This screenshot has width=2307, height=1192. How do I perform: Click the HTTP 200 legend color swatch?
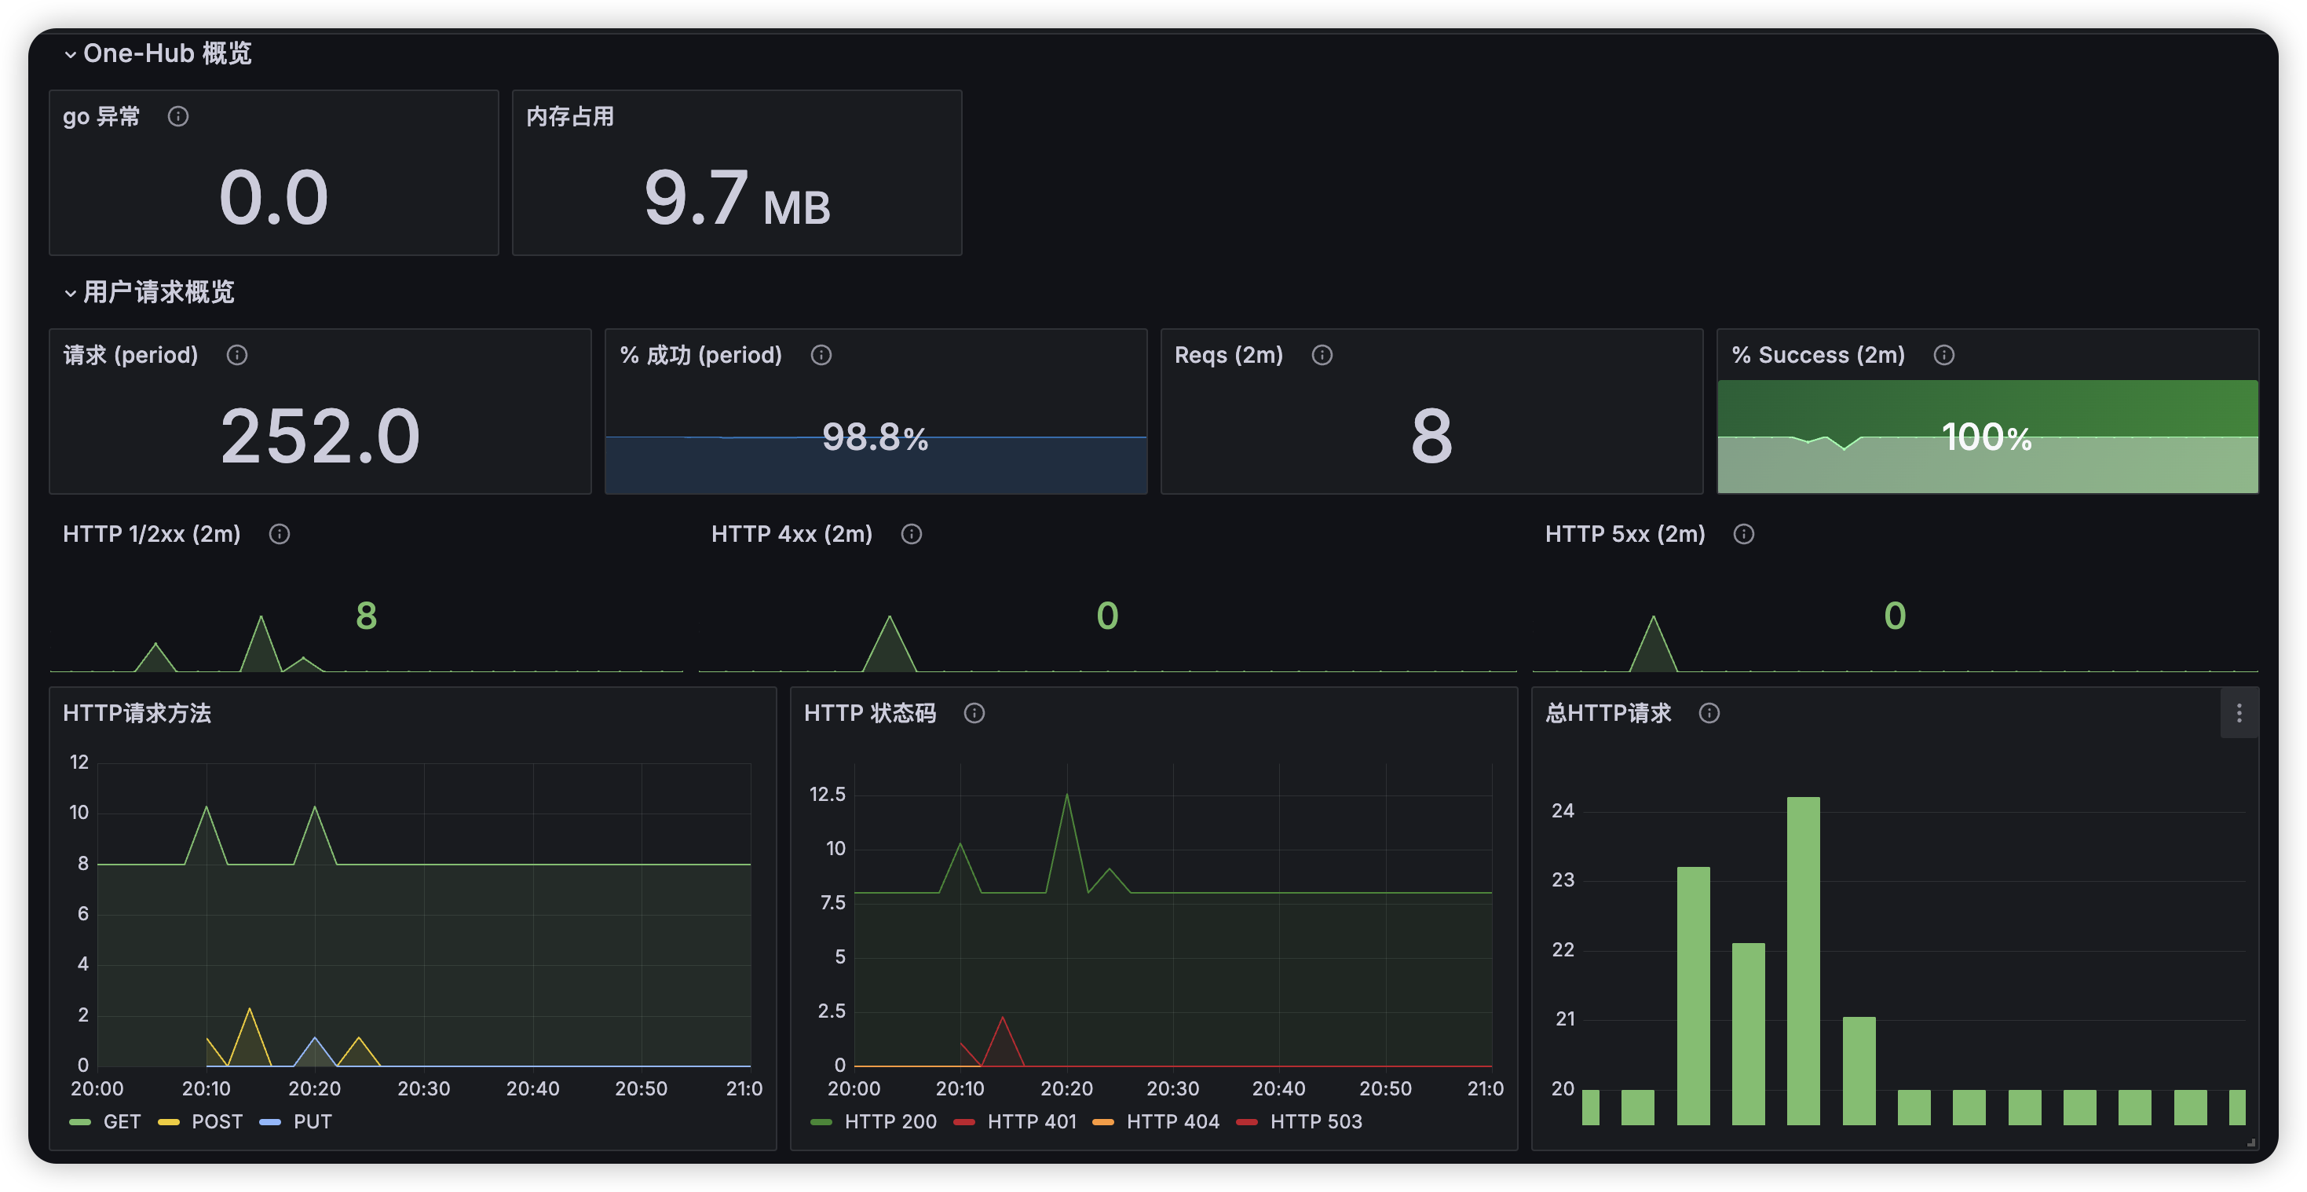[821, 1121]
